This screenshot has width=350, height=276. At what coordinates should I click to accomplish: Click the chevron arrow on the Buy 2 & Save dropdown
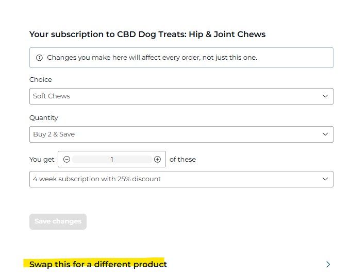click(325, 134)
